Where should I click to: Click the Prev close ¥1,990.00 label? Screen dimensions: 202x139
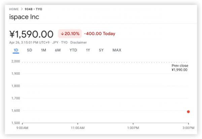pyautogui.click(x=180, y=68)
